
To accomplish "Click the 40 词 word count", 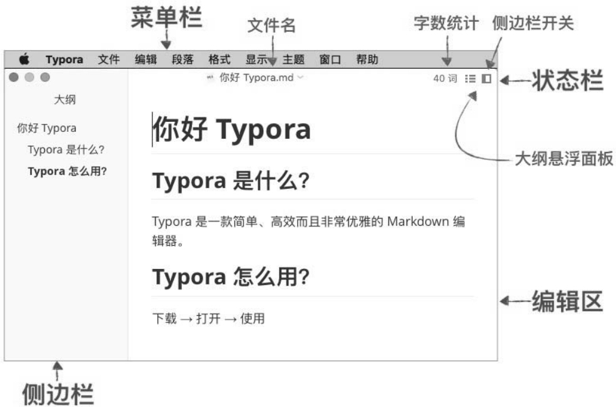I will pos(445,79).
